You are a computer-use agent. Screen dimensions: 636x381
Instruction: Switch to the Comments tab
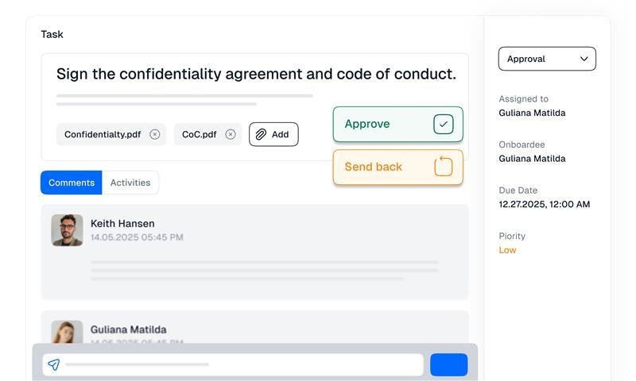(x=72, y=183)
